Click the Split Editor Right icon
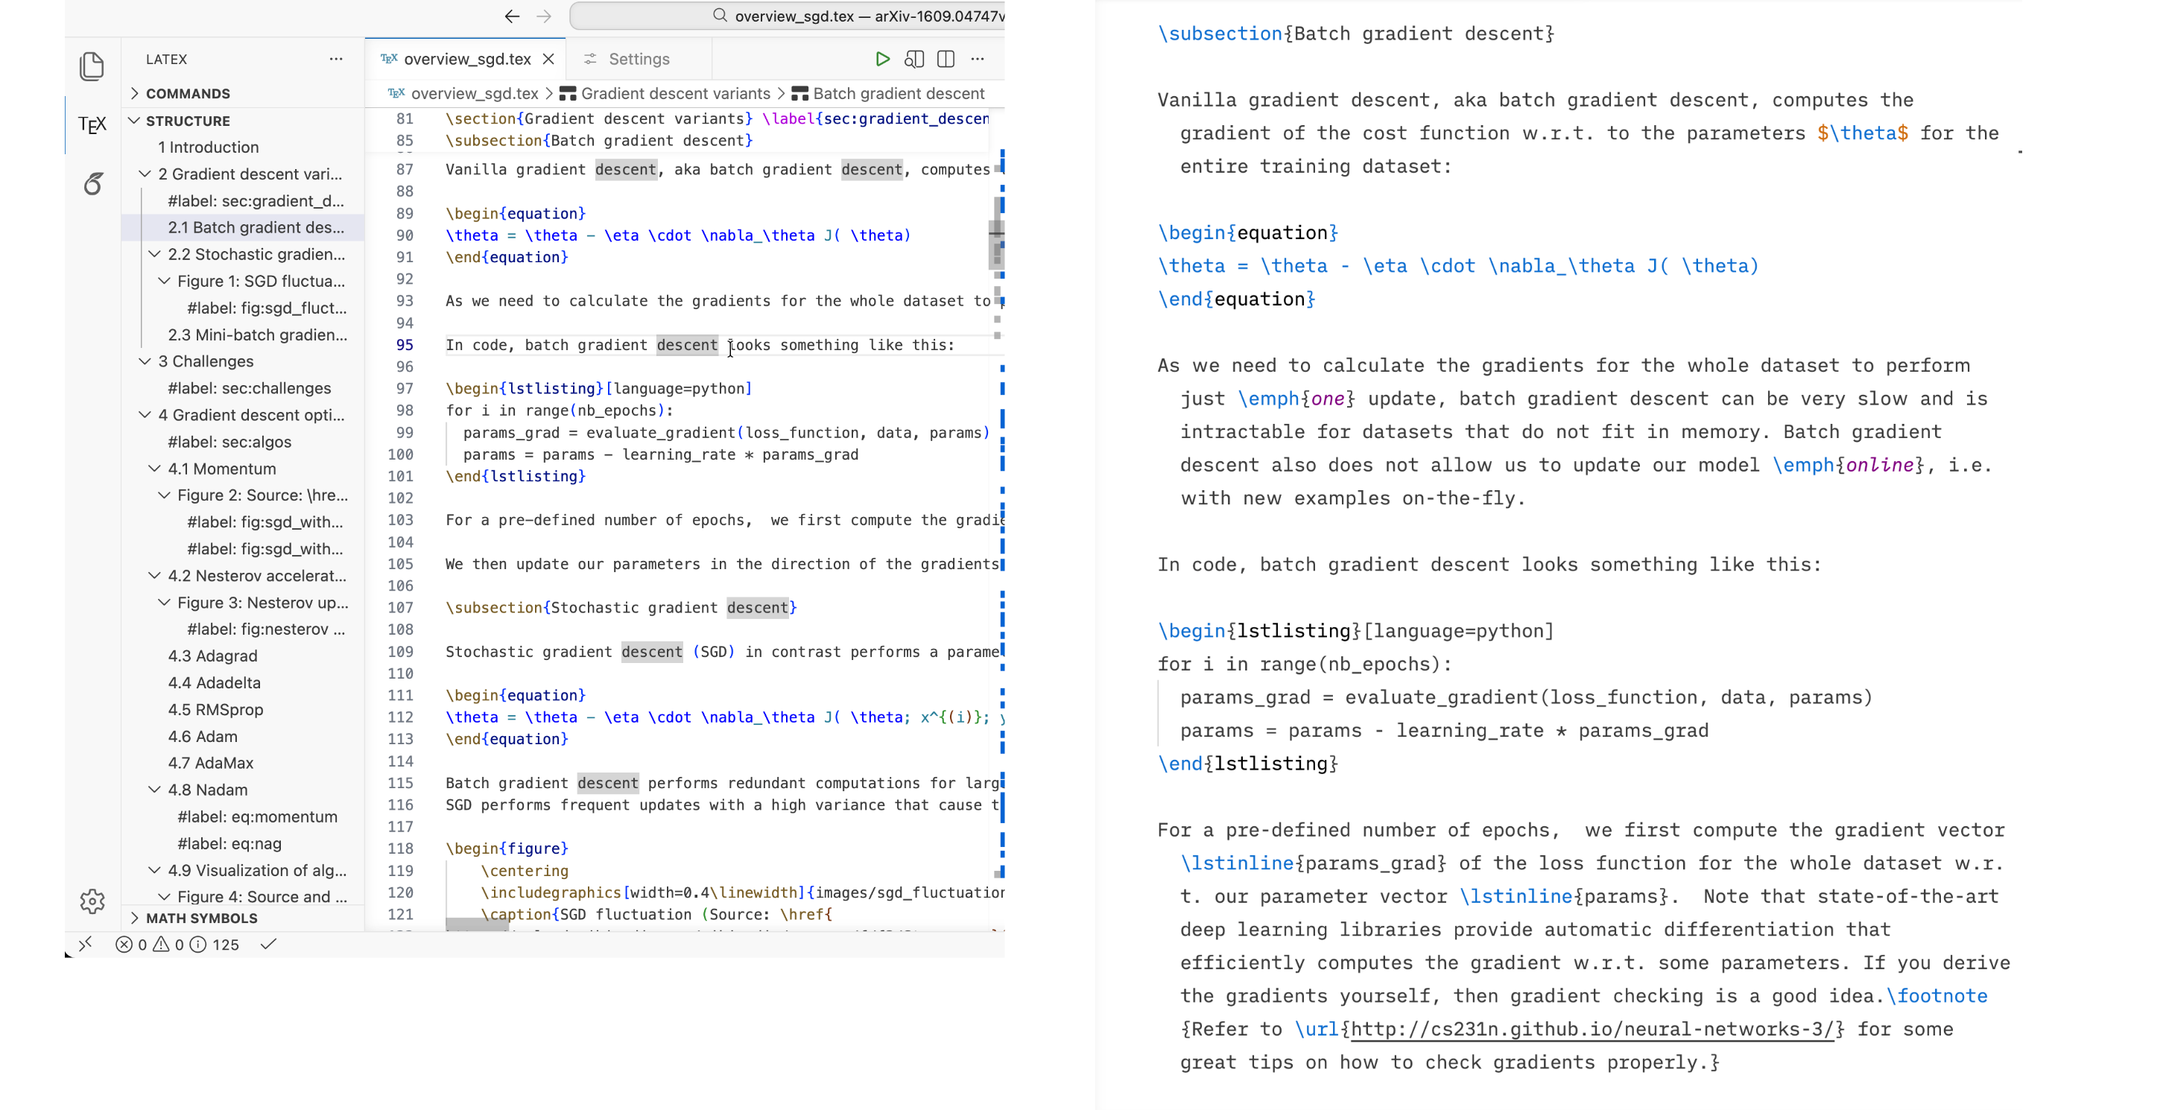The width and height of the screenshot is (2163, 1110). pos(946,59)
